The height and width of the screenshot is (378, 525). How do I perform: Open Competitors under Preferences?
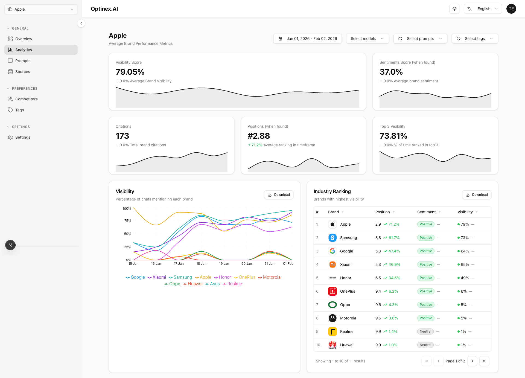(x=26, y=99)
